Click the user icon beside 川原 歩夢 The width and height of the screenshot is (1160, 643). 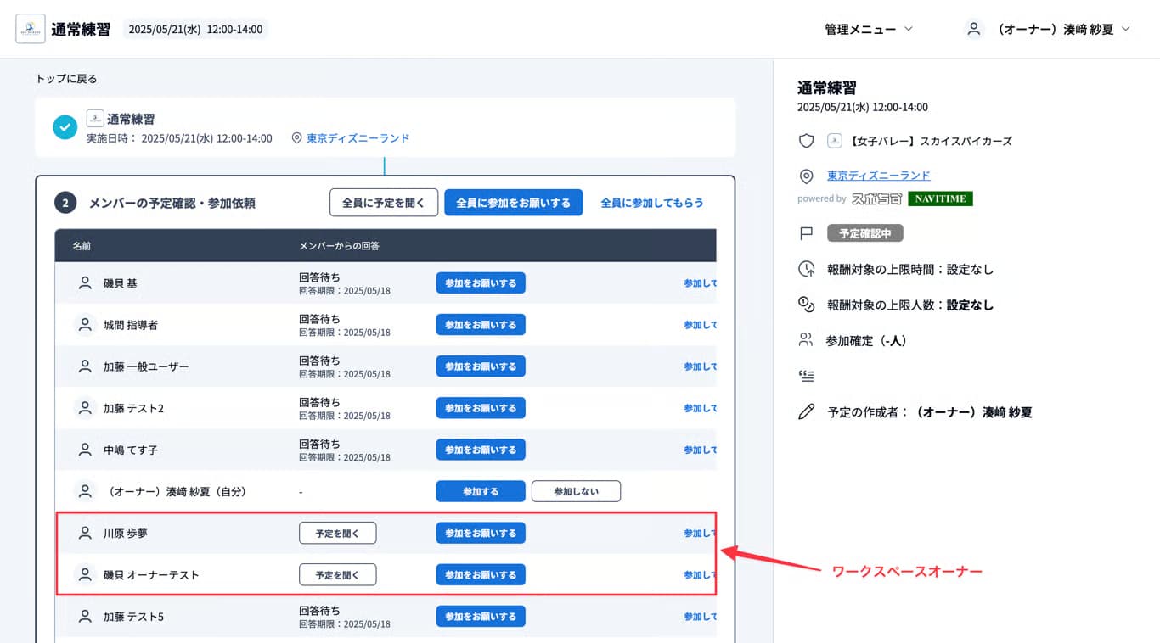tap(84, 533)
